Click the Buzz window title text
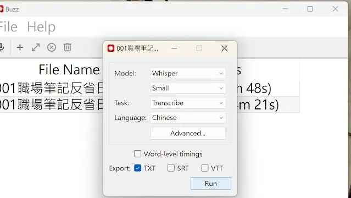 coord(12,9)
